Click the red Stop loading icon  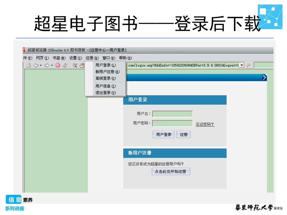[x=58, y=65]
